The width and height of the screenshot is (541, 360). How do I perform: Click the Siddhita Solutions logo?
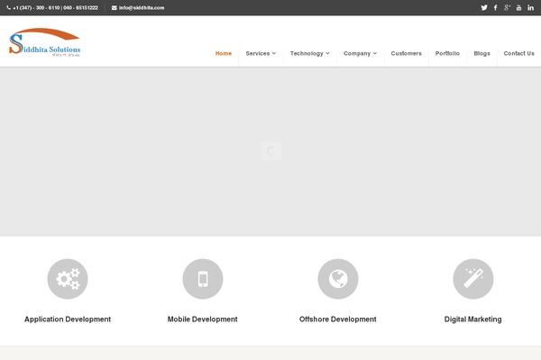pos(44,42)
